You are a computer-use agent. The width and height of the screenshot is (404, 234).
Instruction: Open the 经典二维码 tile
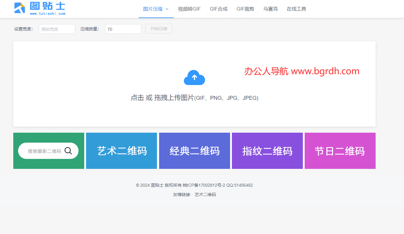tap(194, 151)
